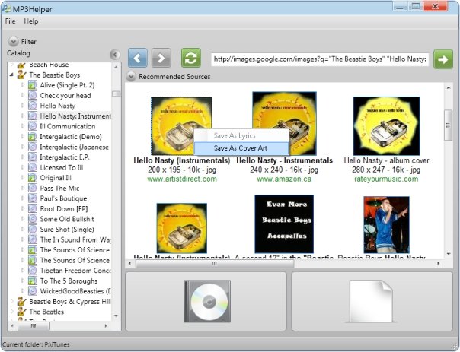Click the album icon beside Pass The Mic

33,188
